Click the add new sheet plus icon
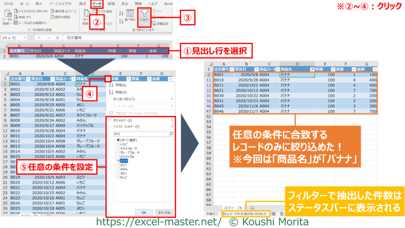The image size is (405, 228). pyautogui.click(x=252, y=208)
